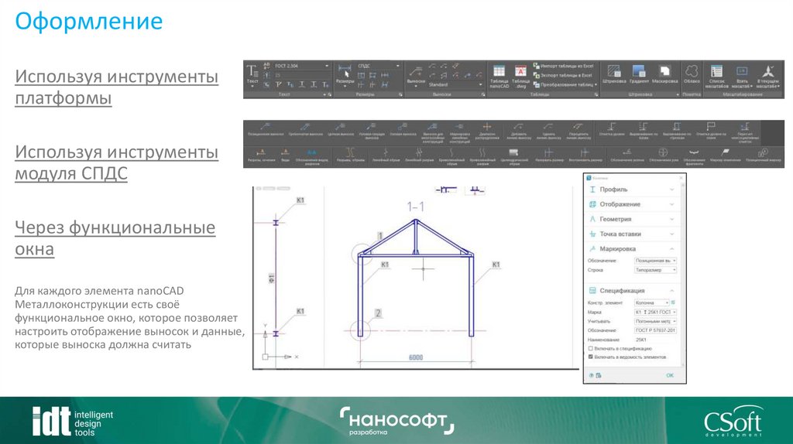The width and height of the screenshot is (793, 444).
Task: Expand the Точка вставки section
Action: [632, 234]
